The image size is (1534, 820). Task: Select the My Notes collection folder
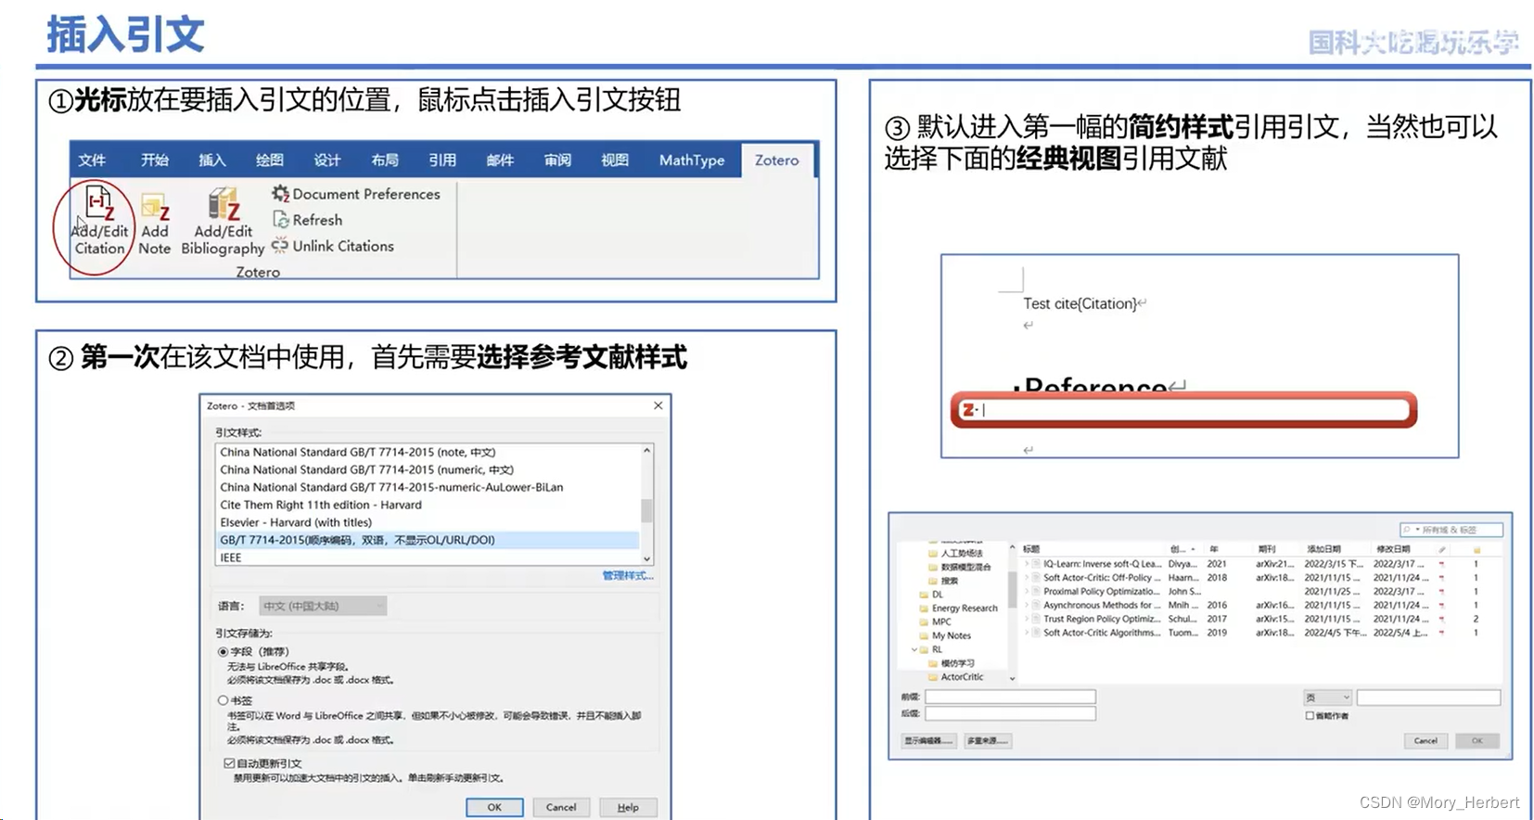tap(945, 636)
